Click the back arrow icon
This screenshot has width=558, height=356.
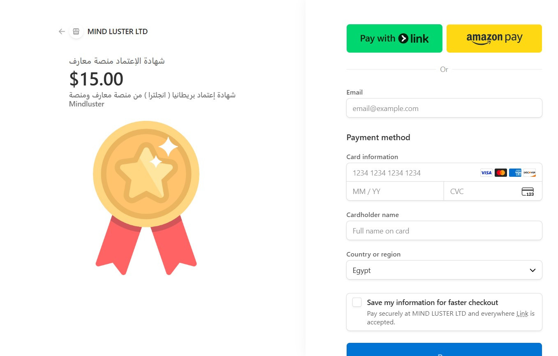click(x=62, y=32)
